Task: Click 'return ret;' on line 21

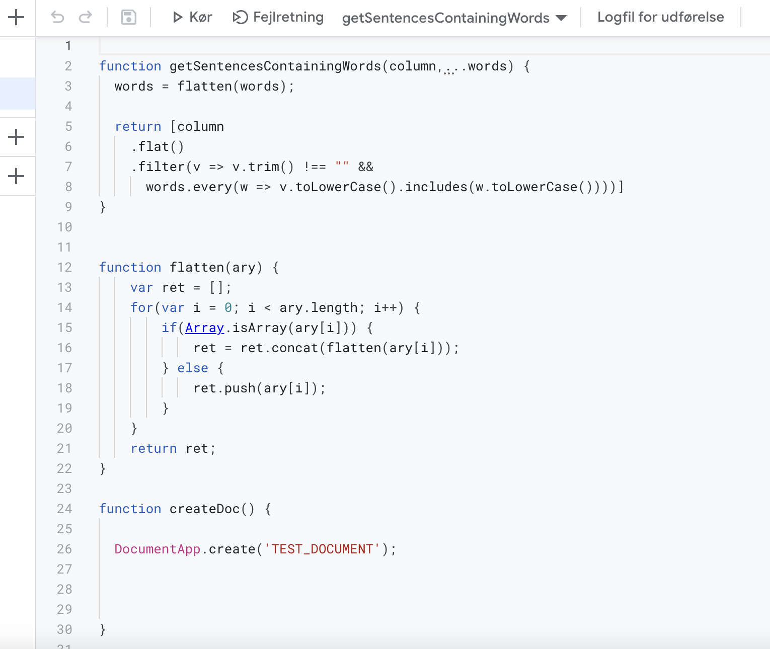Action: tap(173, 449)
